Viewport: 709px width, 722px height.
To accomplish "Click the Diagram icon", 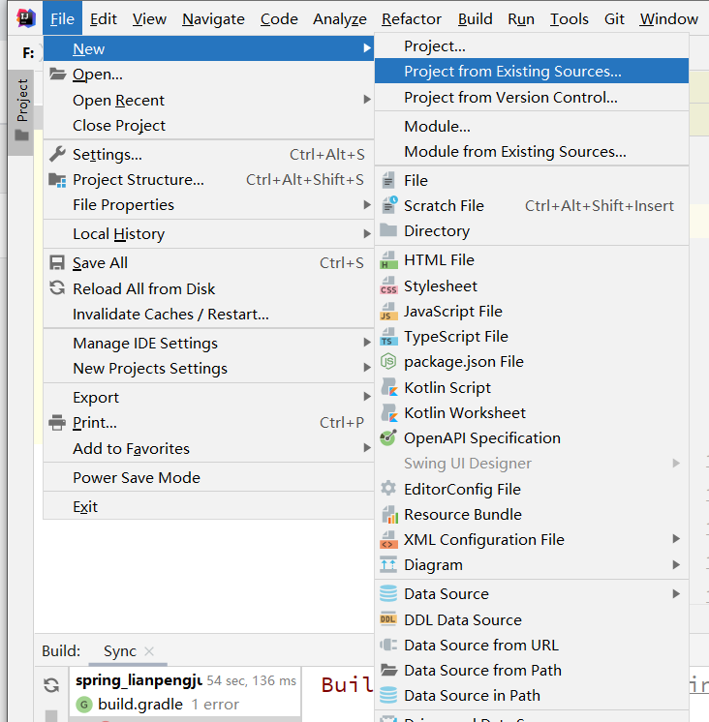I will click(388, 564).
